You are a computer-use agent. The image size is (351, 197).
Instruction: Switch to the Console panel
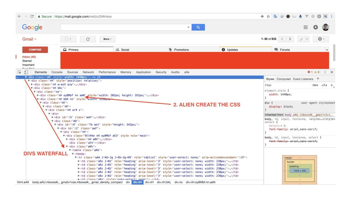57,72
